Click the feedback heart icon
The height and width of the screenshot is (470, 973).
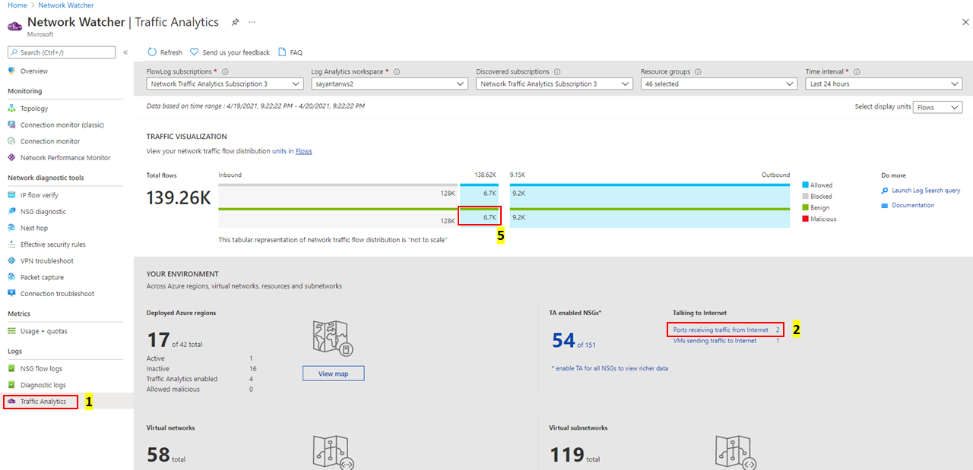click(195, 52)
